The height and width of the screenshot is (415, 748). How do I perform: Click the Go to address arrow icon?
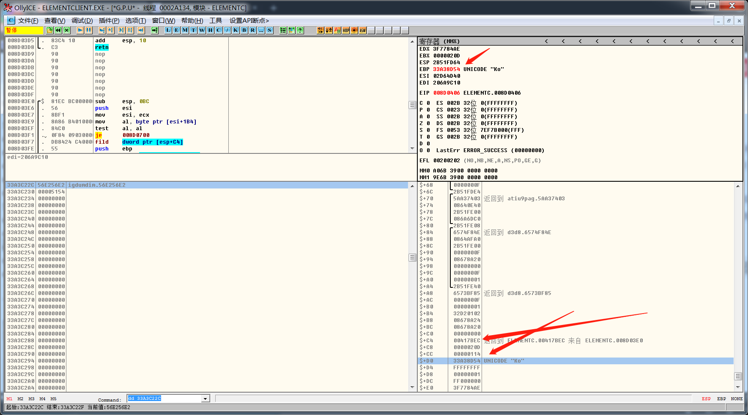[x=155, y=30]
